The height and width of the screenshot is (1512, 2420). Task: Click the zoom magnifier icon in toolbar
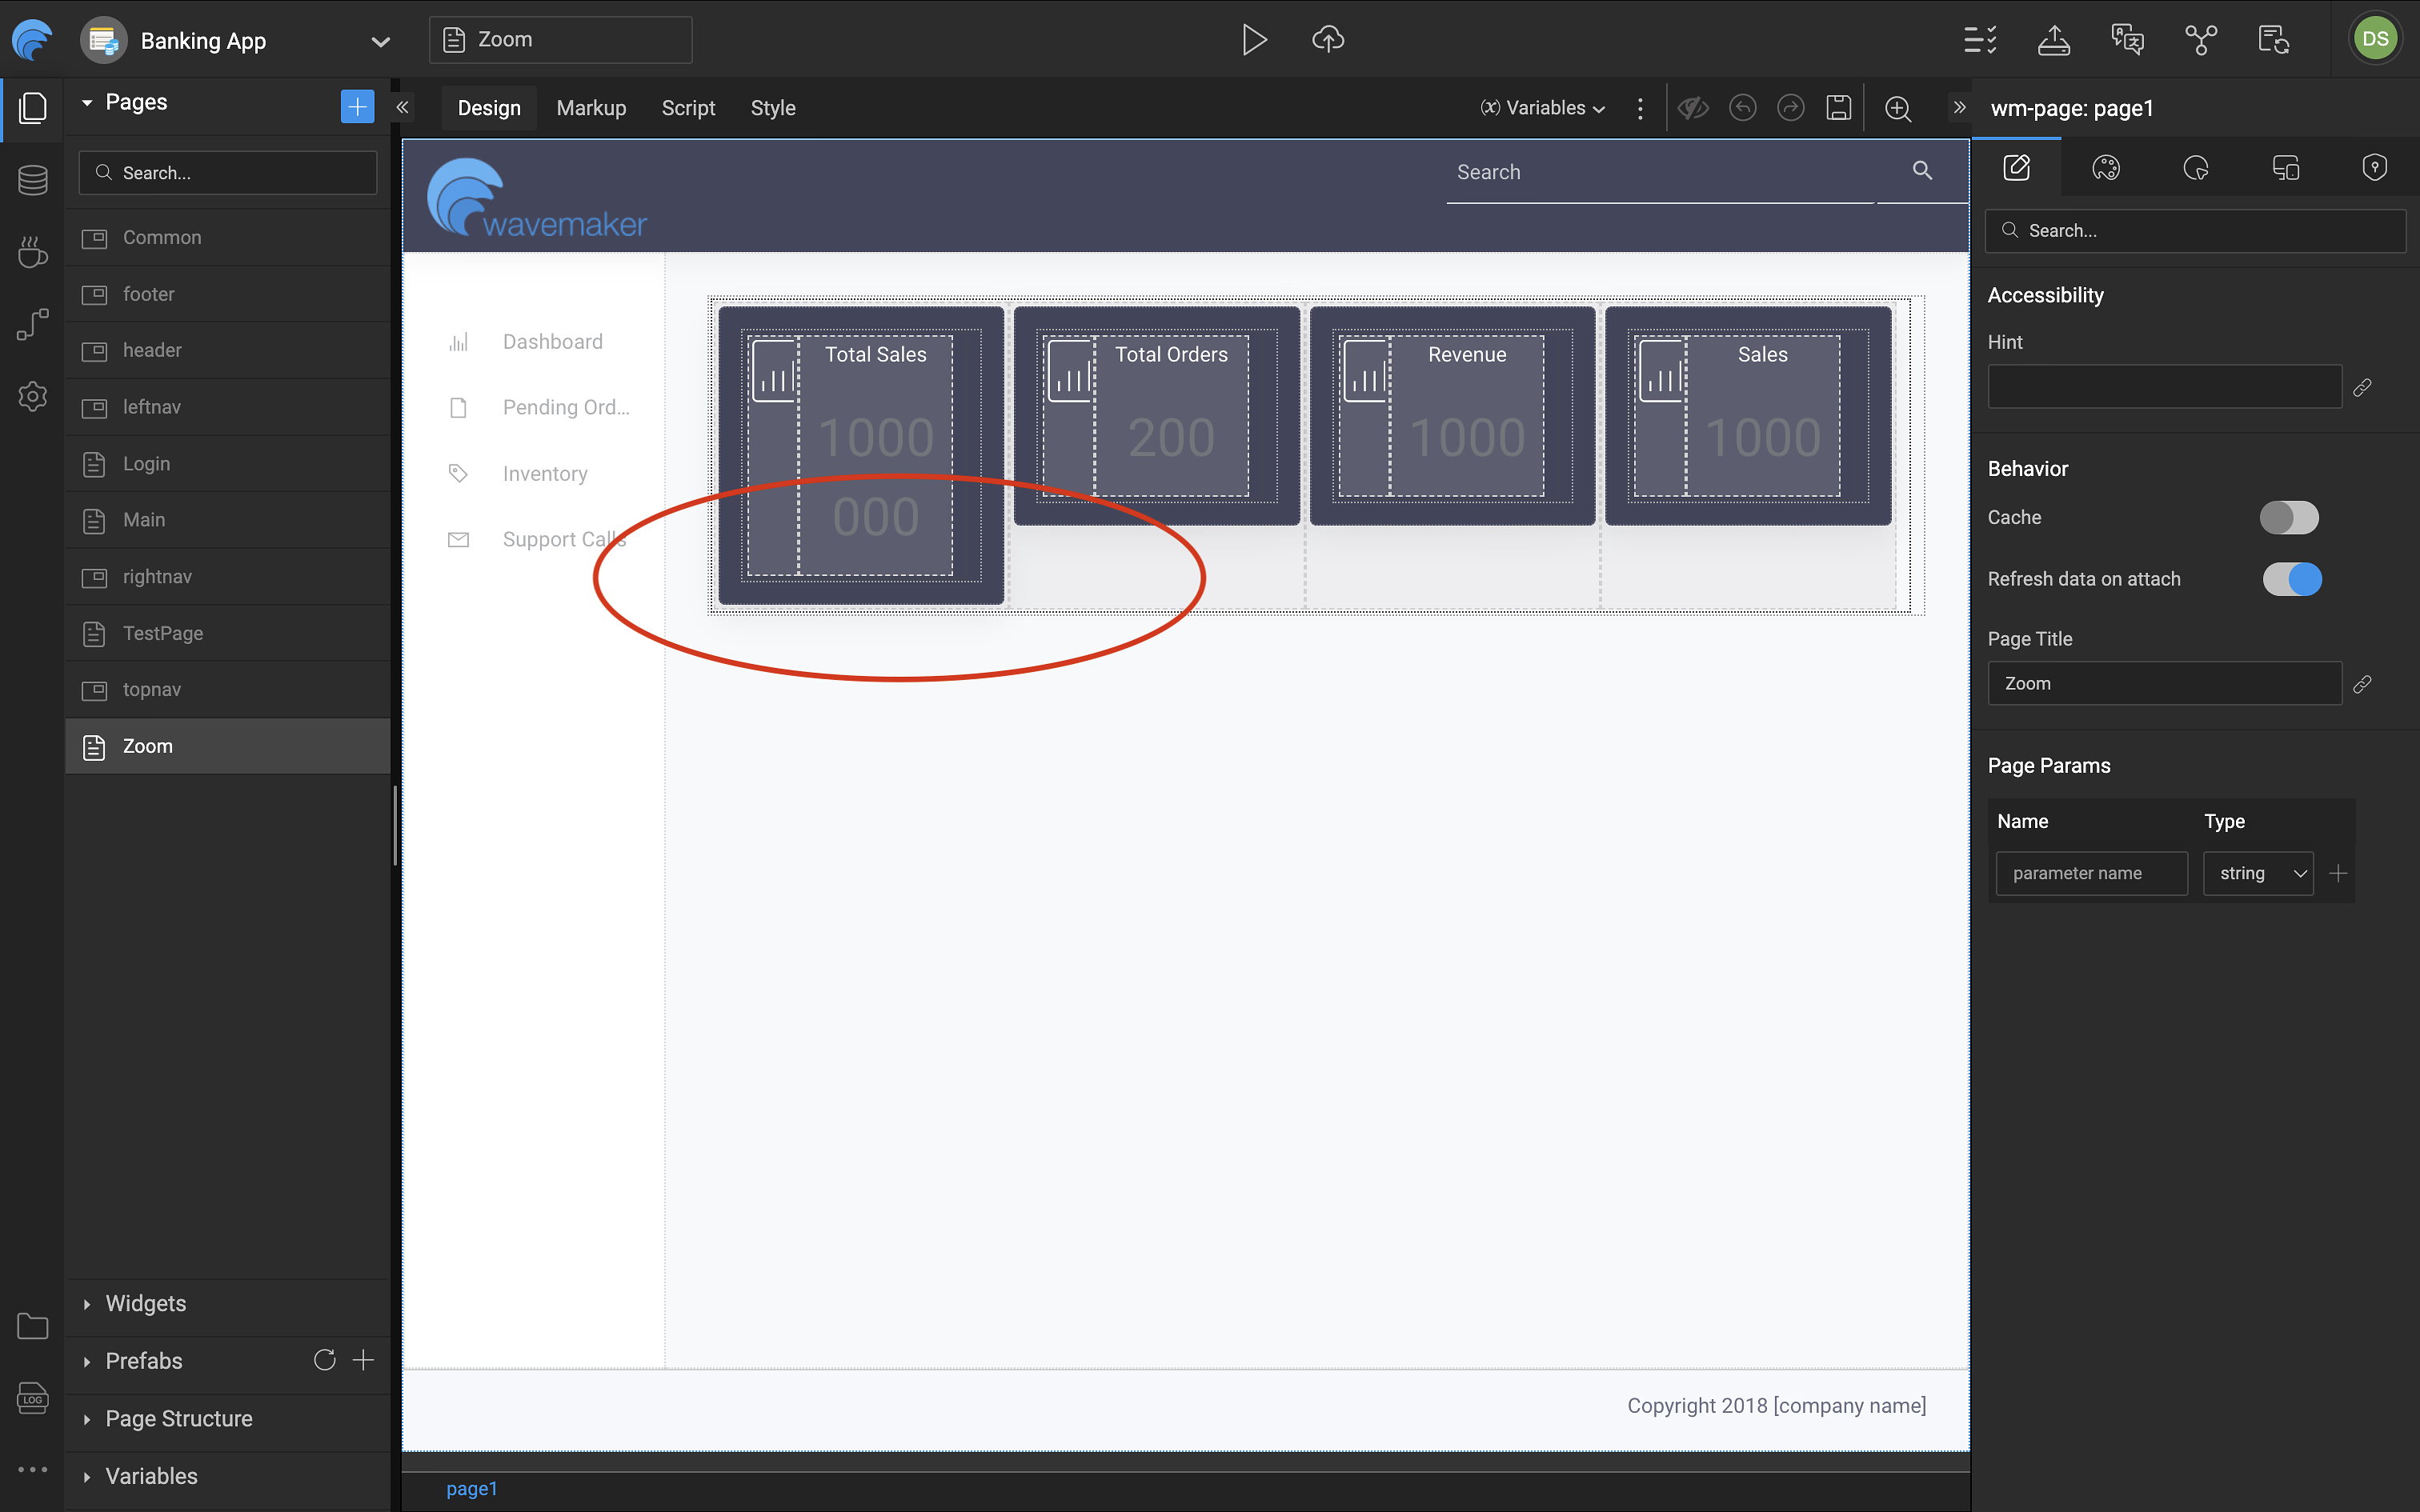(1897, 108)
